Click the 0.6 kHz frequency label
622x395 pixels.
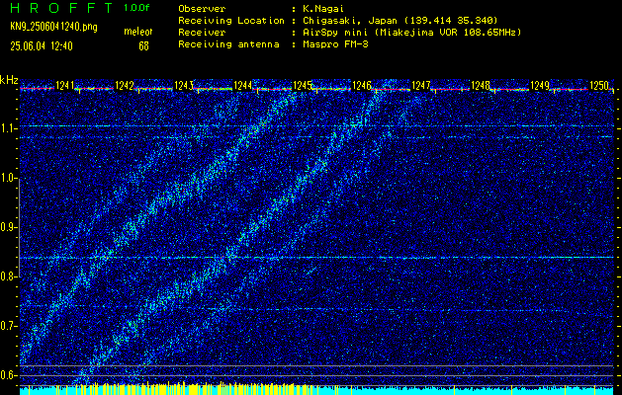[x=9, y=375]
